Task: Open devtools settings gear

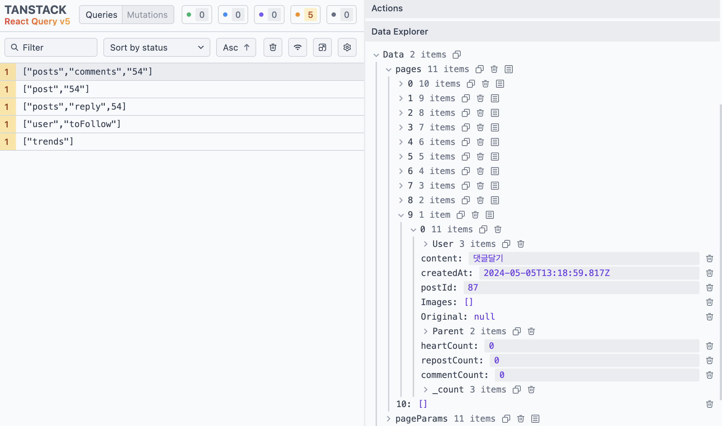Action: 347,47
